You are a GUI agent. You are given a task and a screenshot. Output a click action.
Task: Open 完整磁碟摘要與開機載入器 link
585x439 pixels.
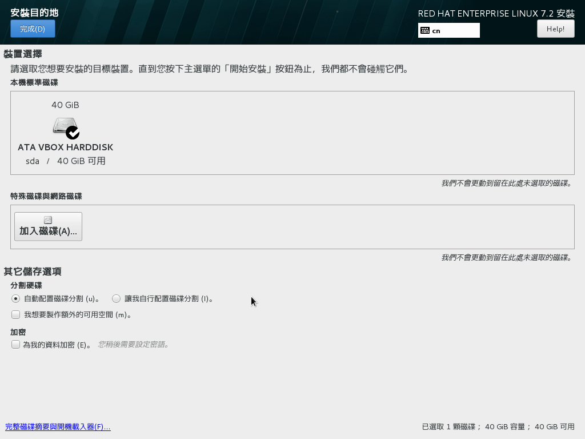pyautogui.click(x=58, y=426)
